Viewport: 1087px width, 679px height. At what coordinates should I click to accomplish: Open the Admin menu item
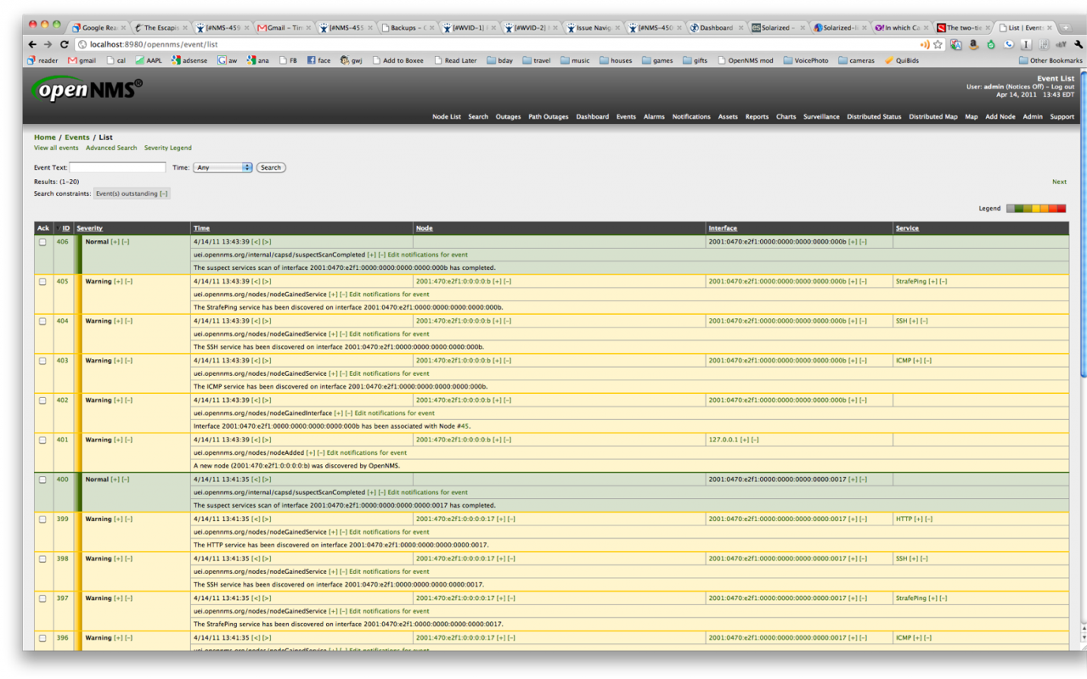coord(1032,117)
